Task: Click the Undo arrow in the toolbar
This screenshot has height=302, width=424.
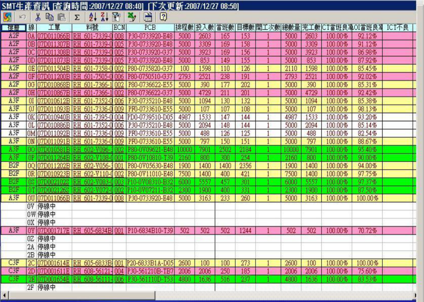Action: 23,17
